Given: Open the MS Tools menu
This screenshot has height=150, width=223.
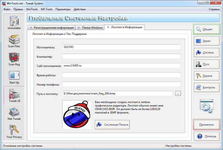Looking at the screenshot, I should point(47,9).
